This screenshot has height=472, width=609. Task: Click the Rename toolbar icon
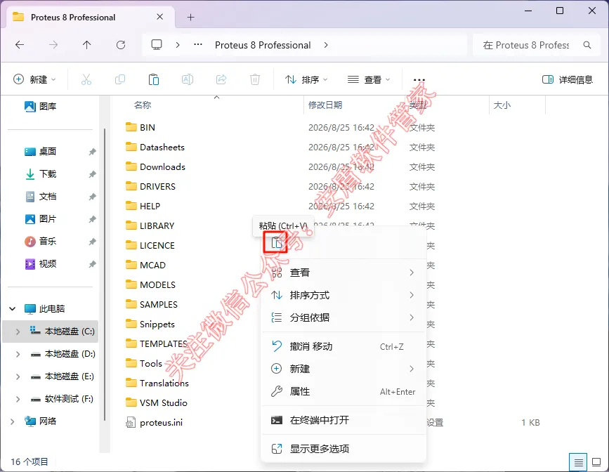click(x=188, y=79)
